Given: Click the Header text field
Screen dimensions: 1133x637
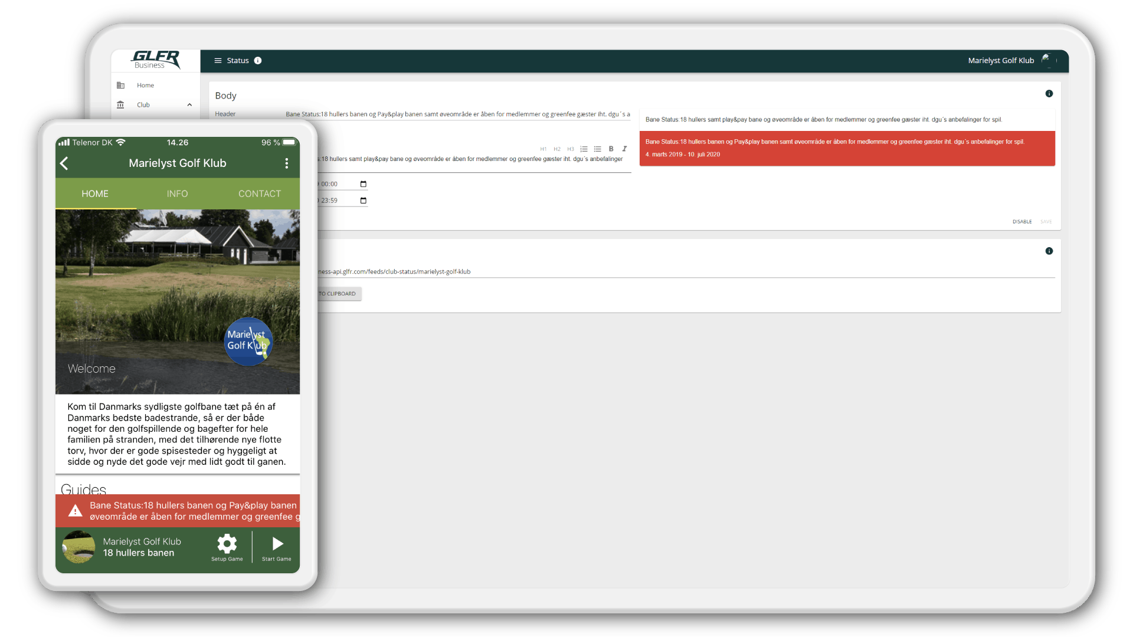Looking at the screenshot, I should tap(458, 114).
